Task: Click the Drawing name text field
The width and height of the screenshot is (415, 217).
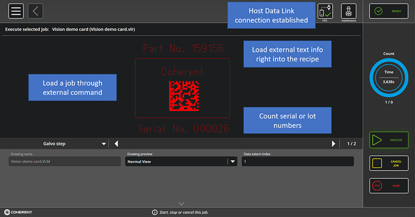Action: pyautogui.click(x=65, y=161)
